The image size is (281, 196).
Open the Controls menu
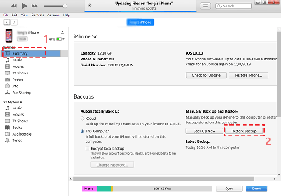pyautogui.click(x=37, y=15)
